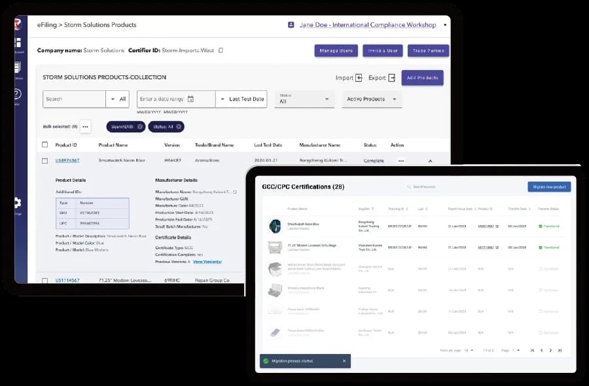Image resolution: width=589 pixels, height=386 pixels.
Task: Open the three-dot action menu for Smartwatch row
Action: pyautogui.click(x=401, y=161)
